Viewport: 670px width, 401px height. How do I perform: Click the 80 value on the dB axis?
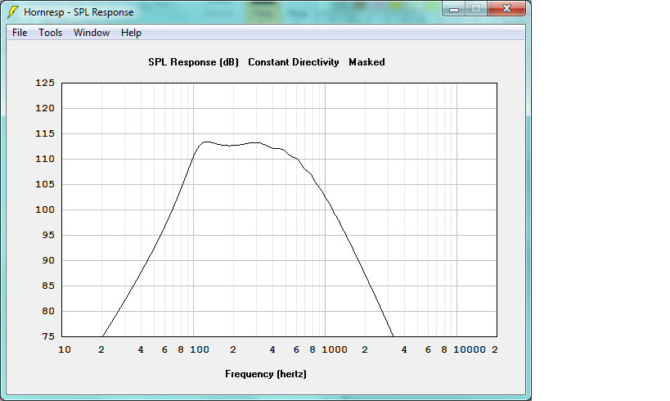pyautogui.click(x=48, y=311)
